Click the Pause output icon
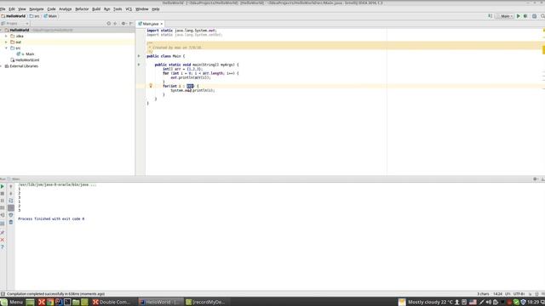The width and height of the screenshot is (545, 306). click(x=3, y=201)
